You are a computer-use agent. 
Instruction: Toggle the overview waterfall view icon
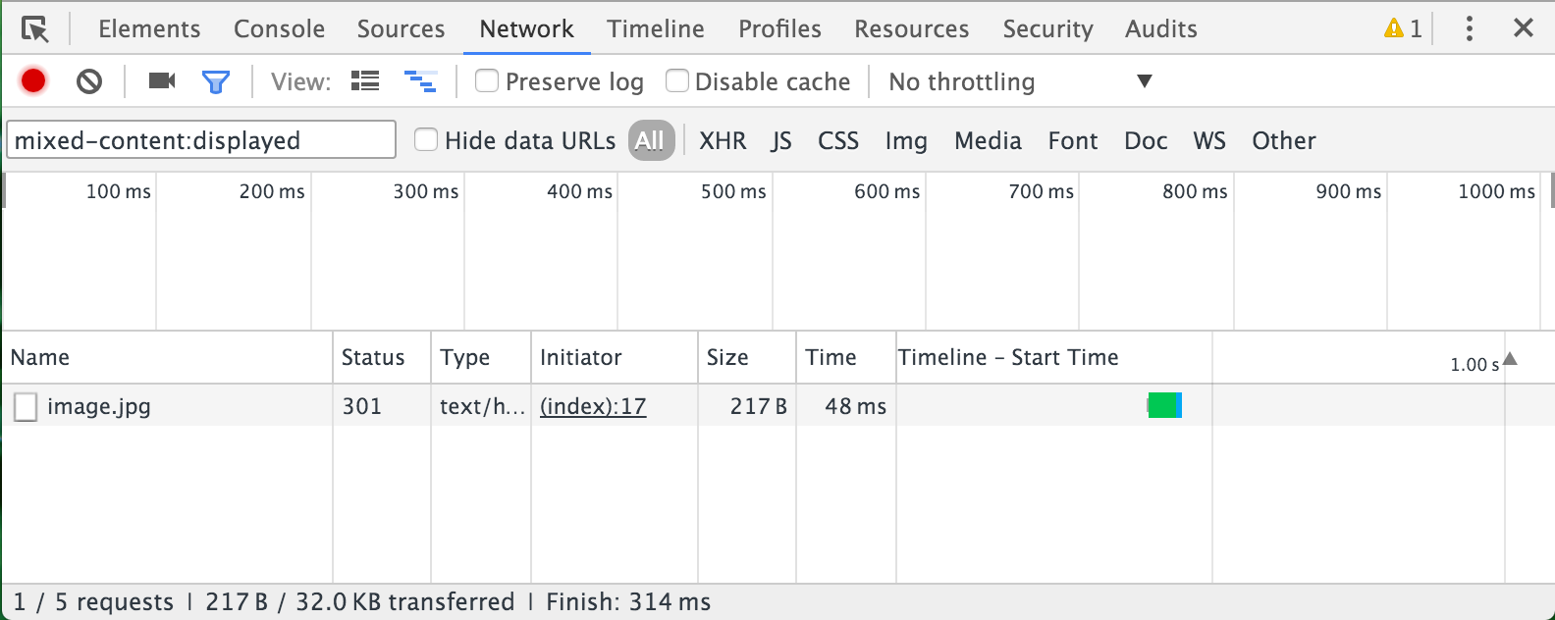coord(421,81)
